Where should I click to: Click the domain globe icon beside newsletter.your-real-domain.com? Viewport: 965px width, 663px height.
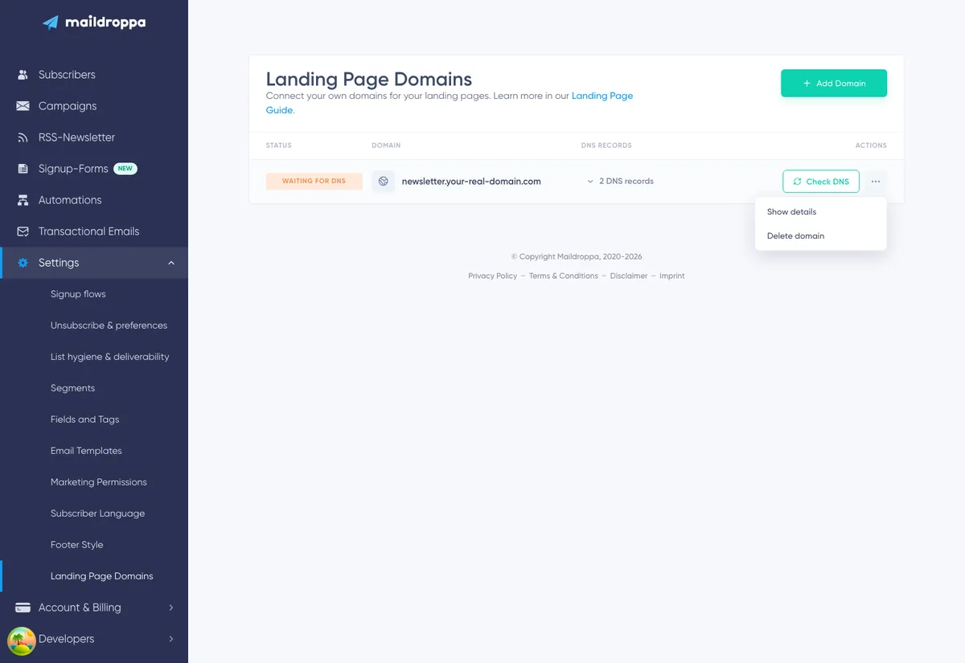(x=384, y=182)
